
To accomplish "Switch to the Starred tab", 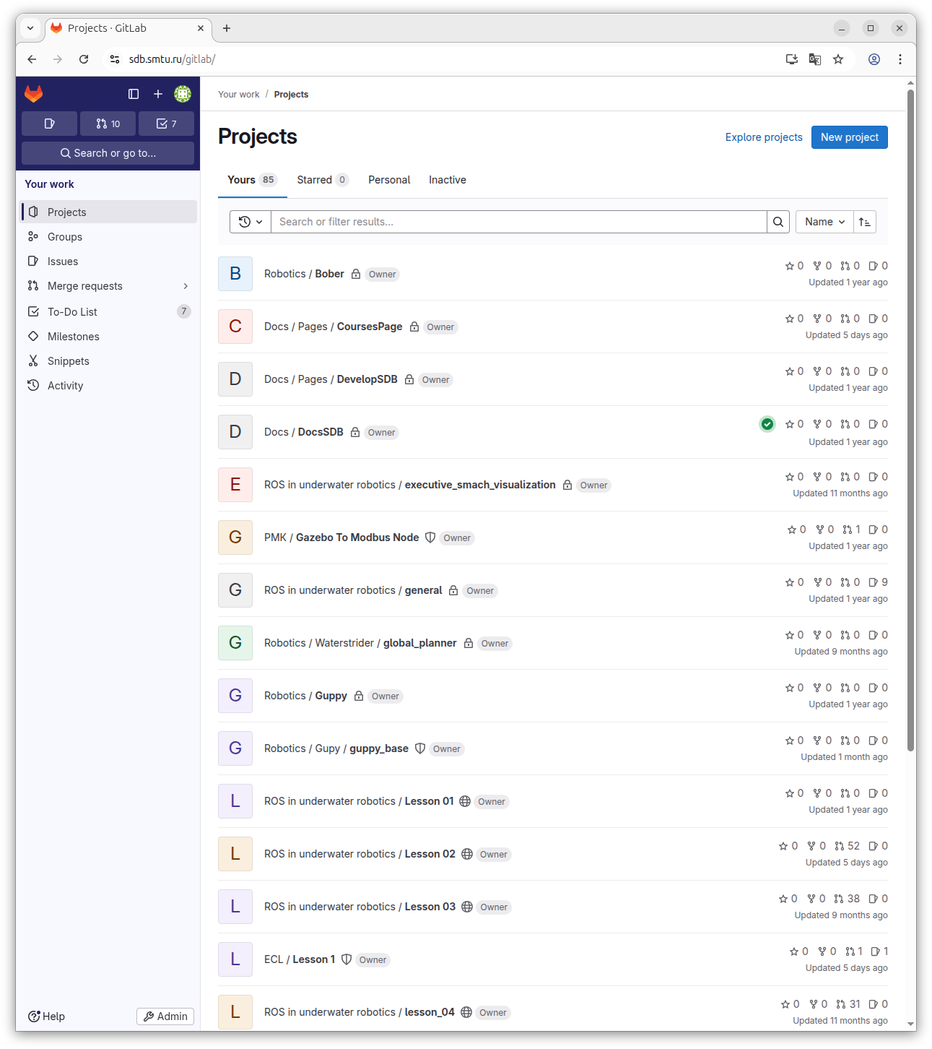I will click(x=313, y=180).
